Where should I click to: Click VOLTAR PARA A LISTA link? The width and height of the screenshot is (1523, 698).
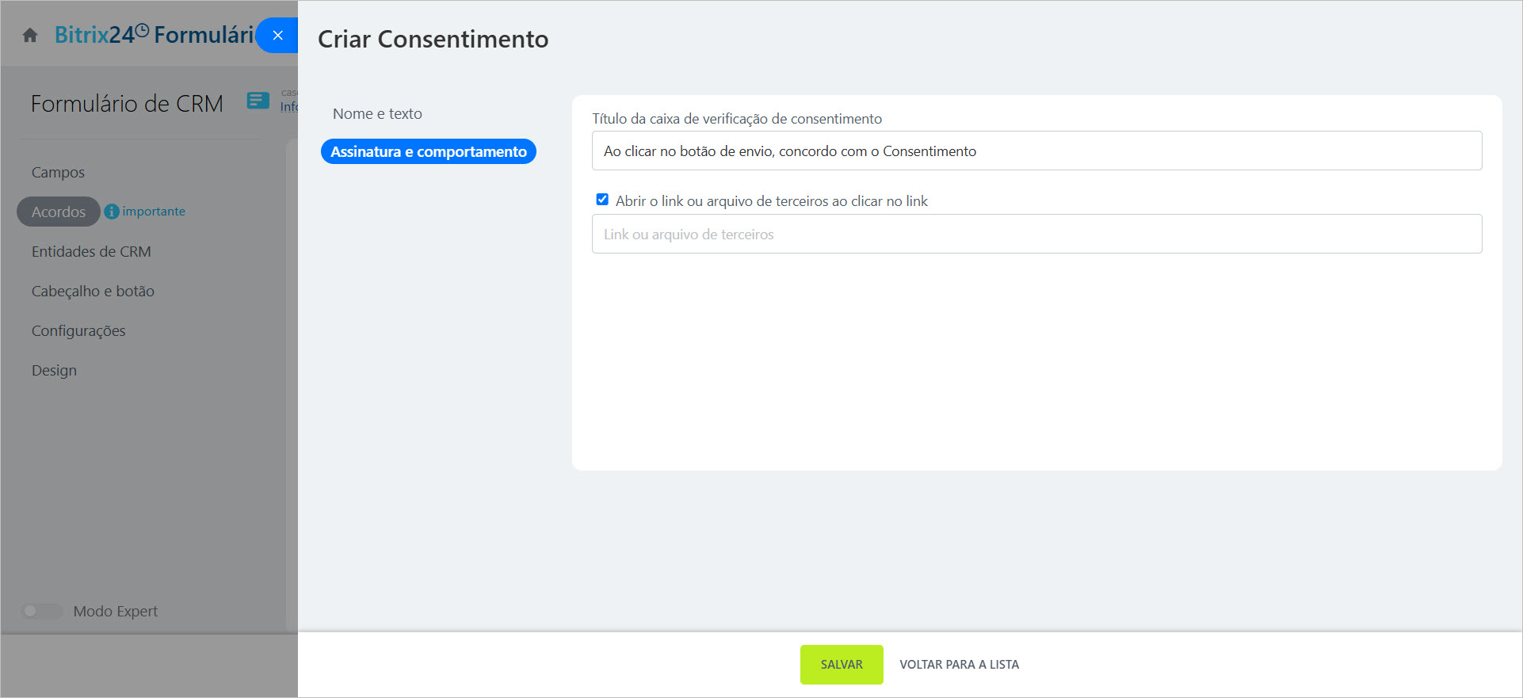click(x=959, y=665)
